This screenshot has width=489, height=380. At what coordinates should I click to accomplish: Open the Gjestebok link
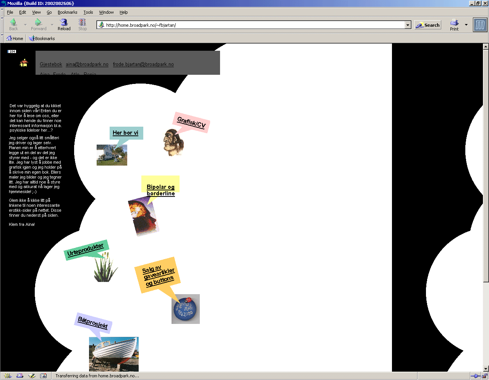click(51, 64)
